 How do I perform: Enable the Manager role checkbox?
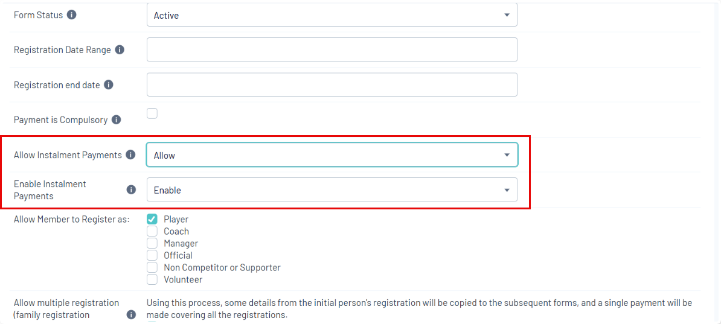[152, 243]
